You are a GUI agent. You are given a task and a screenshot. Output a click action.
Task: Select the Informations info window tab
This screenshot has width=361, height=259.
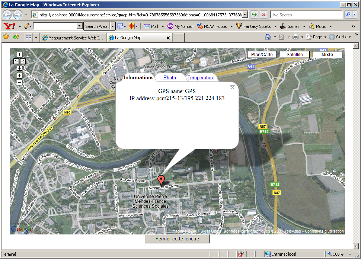[x=138, y=77]
